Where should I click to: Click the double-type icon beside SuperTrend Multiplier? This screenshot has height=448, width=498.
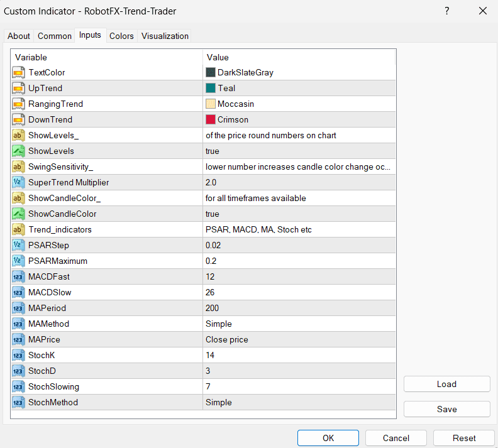click(18, 182)
